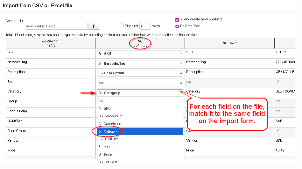Select n/a from the open dropdown list
Image resolution: width=302 pixels, height=169 pixels.
point(140,101)
